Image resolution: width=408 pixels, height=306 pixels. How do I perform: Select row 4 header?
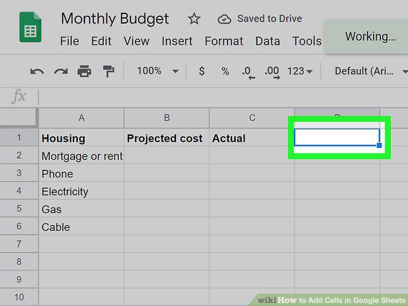(x=19, y=191)
